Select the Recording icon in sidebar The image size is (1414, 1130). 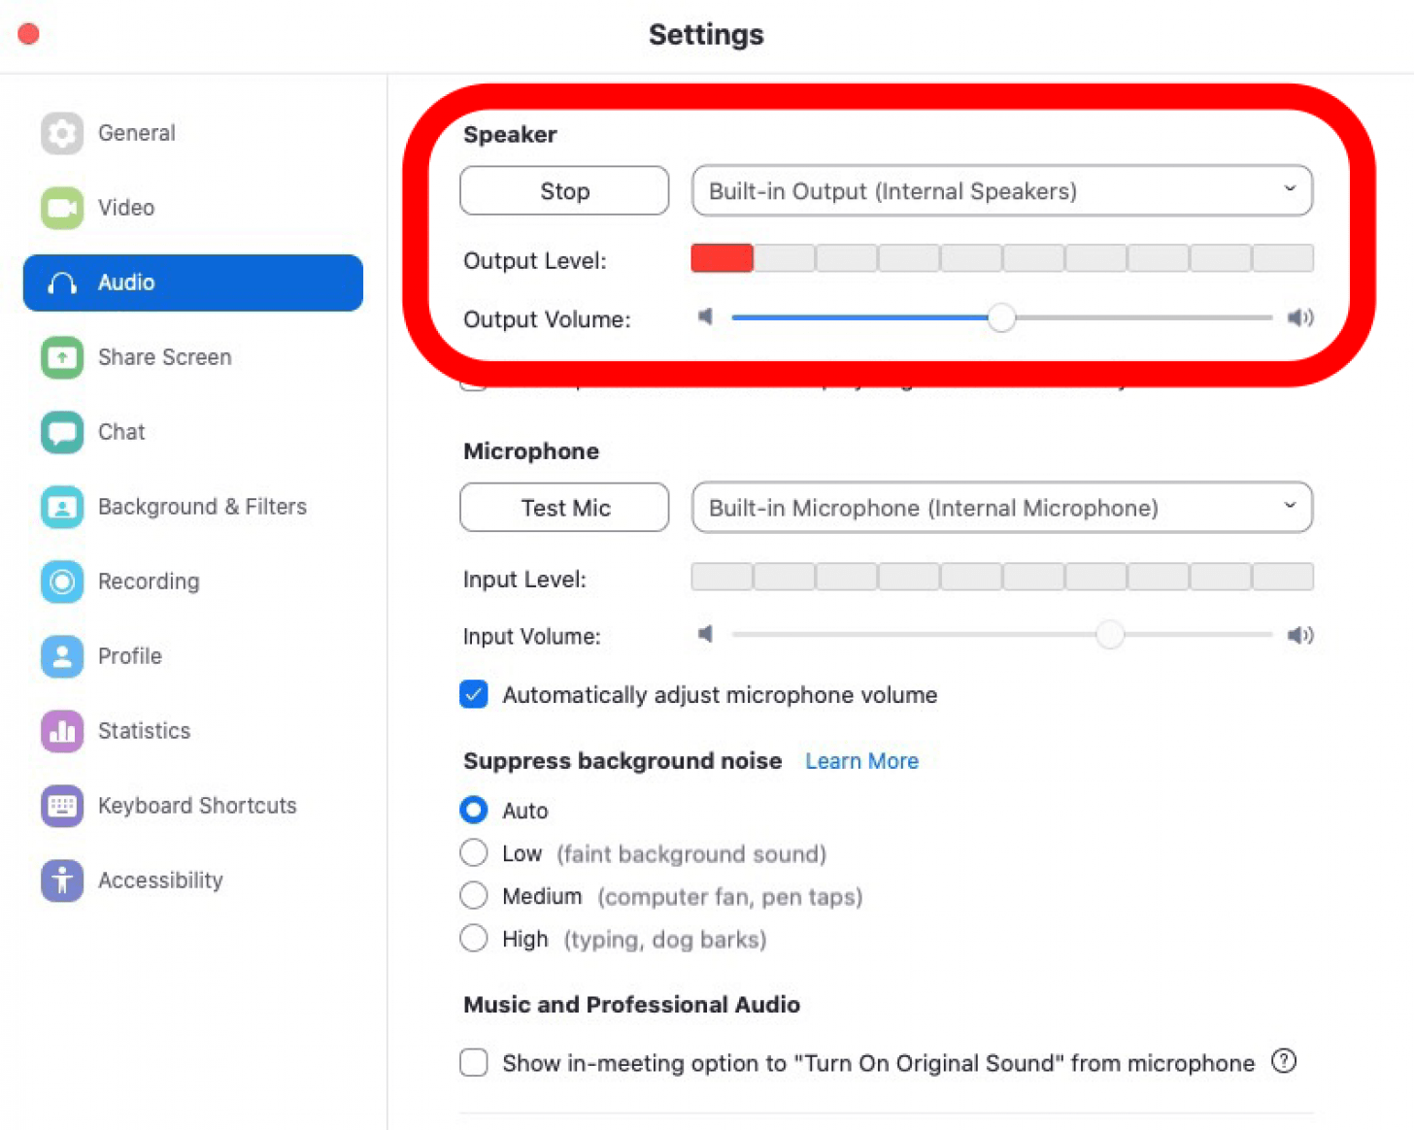click(x=62, y=582)
